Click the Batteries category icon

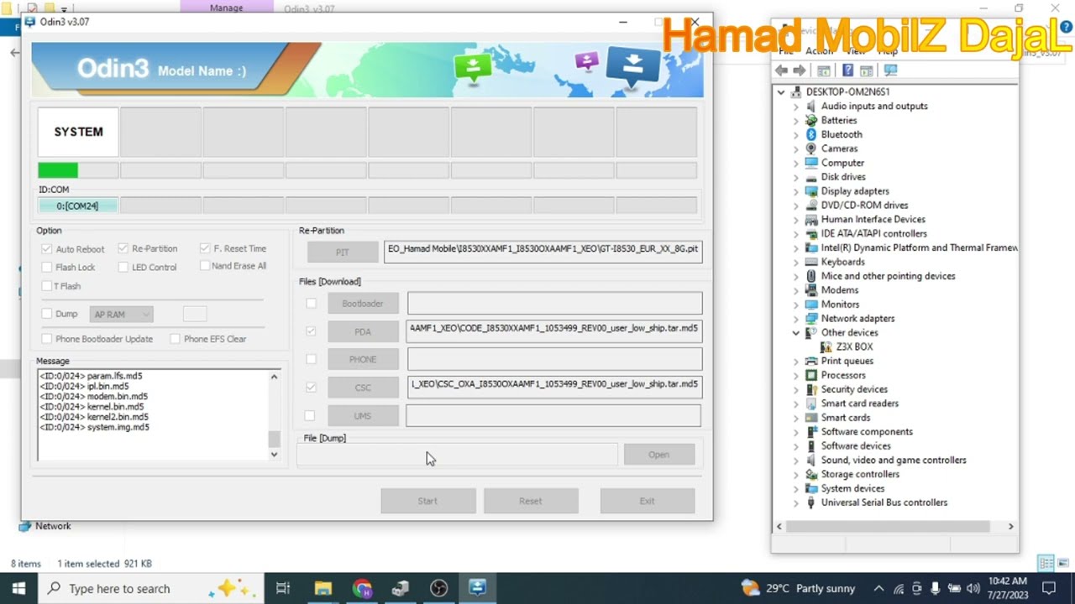[811, 120]
